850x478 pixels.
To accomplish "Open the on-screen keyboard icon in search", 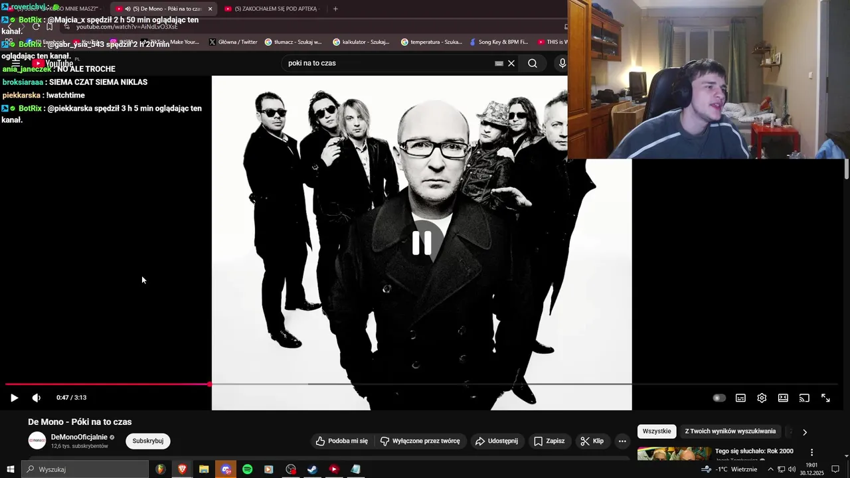I will pyautogui.click(x=499, y=64).
